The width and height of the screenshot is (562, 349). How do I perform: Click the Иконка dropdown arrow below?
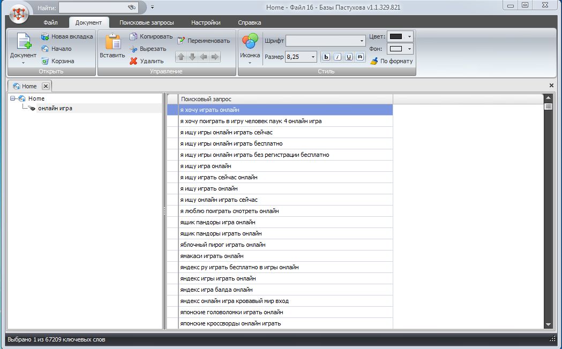point(250,63)
